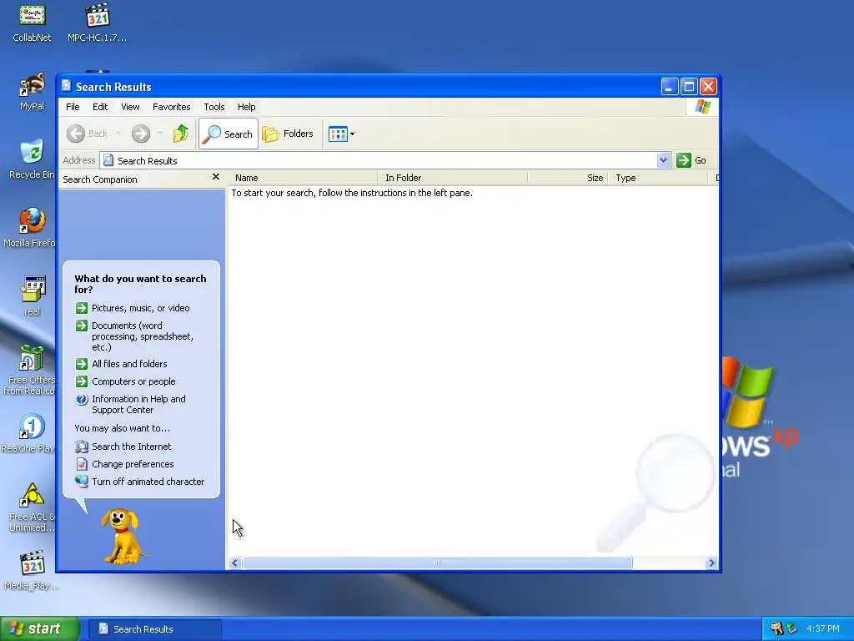Screen dimensions: 854x641
Task: Select the MPC-HC.1.7 desktop icon
Action: click(x=98, y=23)
